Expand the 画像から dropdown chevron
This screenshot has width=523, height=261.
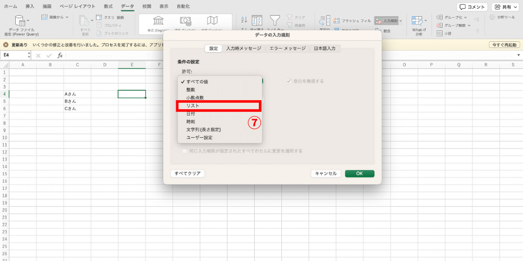67,17
